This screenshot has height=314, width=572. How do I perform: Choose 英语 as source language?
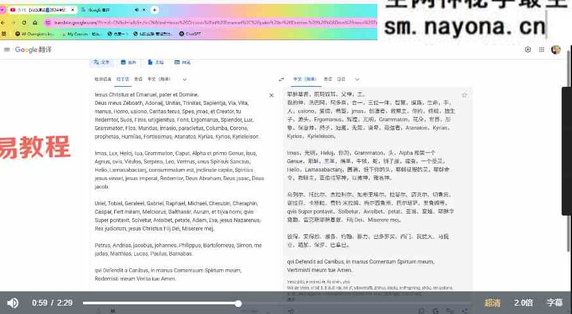pos(138,79)
